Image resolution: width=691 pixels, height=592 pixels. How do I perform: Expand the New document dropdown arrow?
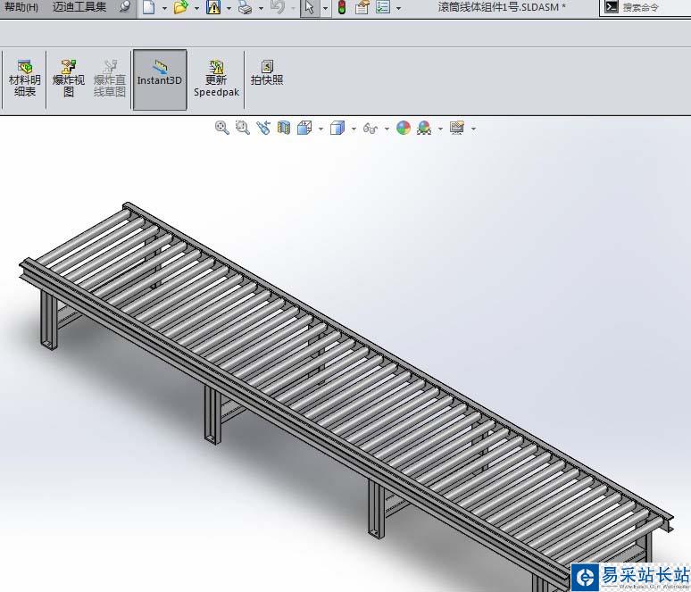(164, 8)
